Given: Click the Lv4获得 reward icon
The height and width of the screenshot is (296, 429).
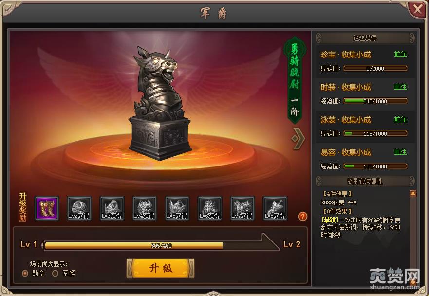Looking at the screenshot, I should (145, 208).
